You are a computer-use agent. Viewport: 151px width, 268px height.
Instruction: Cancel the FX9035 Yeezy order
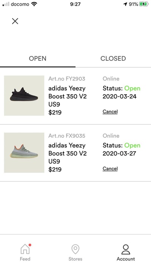[x=110, y=169]
